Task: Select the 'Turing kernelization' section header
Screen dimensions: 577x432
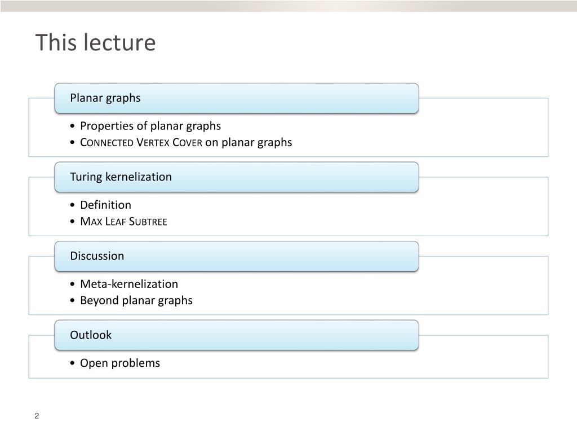Action: tap(237, 177)
